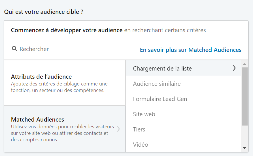Select the 'Formulaire Lead Gen' option
253x156 pixels.
pos(160,99)
